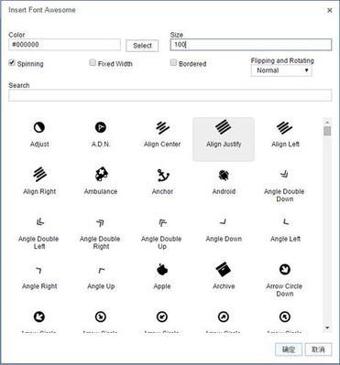Open the Flipping and Rotating dropdown

(281, 70)
